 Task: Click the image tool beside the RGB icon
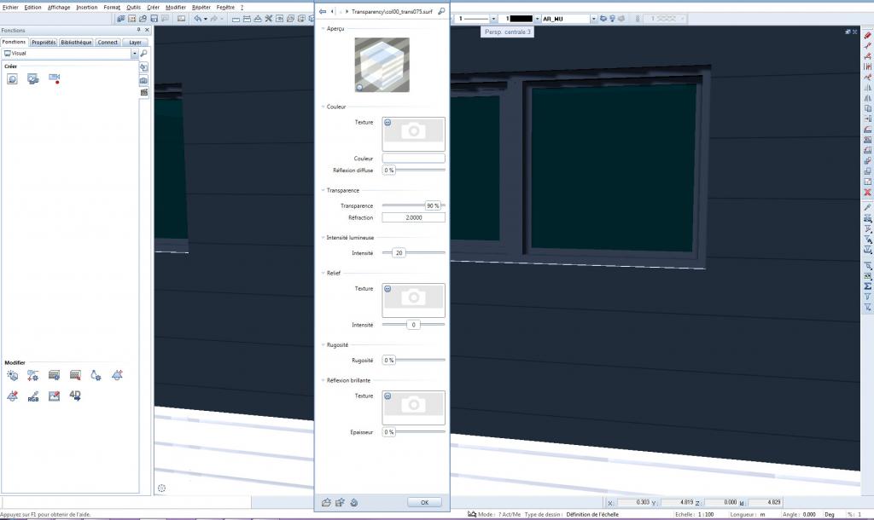[x=54, y=396]
